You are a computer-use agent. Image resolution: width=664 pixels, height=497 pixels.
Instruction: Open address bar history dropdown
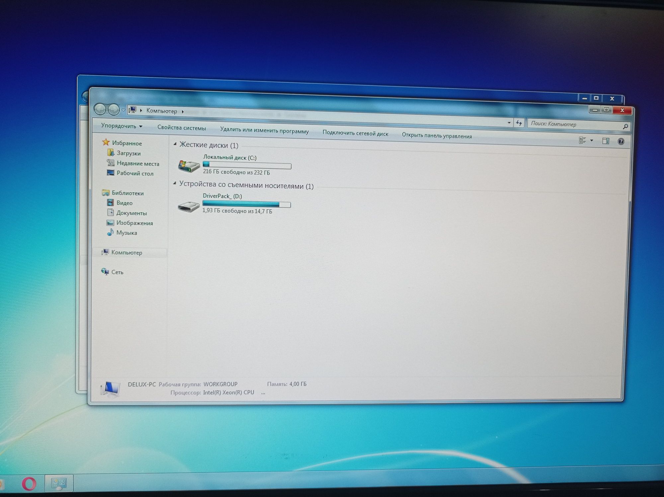pyautogui.click(x=509, y=123)
